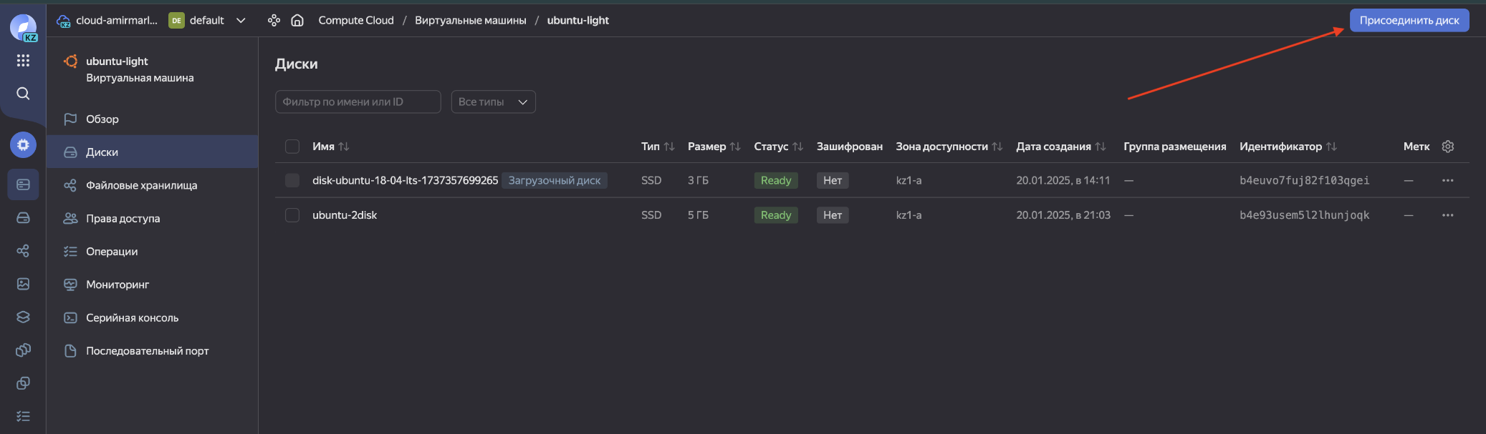Focus the 'Фильтр по имени или ID' field
The height and width of the screenshot is (434, 1486).
click(358, 102)
